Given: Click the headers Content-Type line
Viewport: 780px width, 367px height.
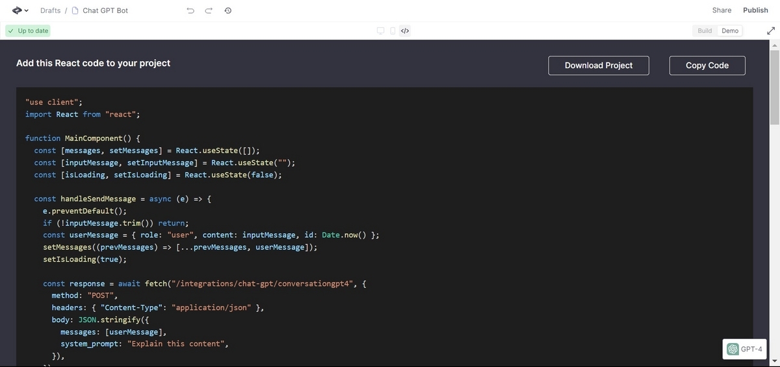Looking at the screenshot, I should tap(158, 308).
